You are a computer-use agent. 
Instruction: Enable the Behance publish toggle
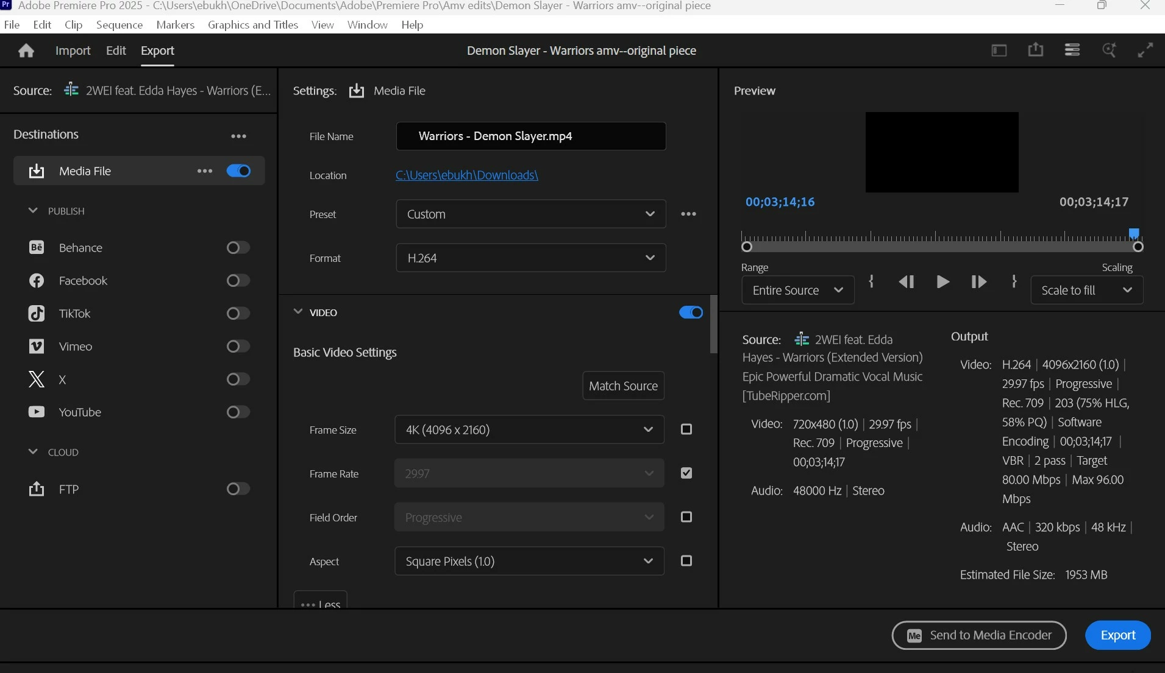tap(238, 247)
